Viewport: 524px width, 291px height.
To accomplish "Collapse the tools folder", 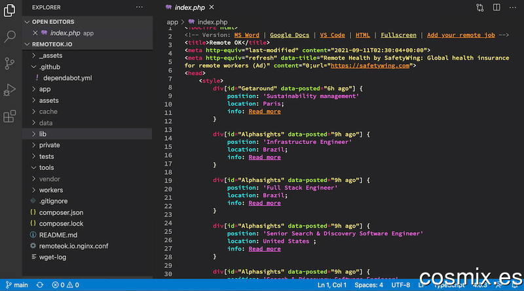I will pyautogui.click(x=43, y=167).
